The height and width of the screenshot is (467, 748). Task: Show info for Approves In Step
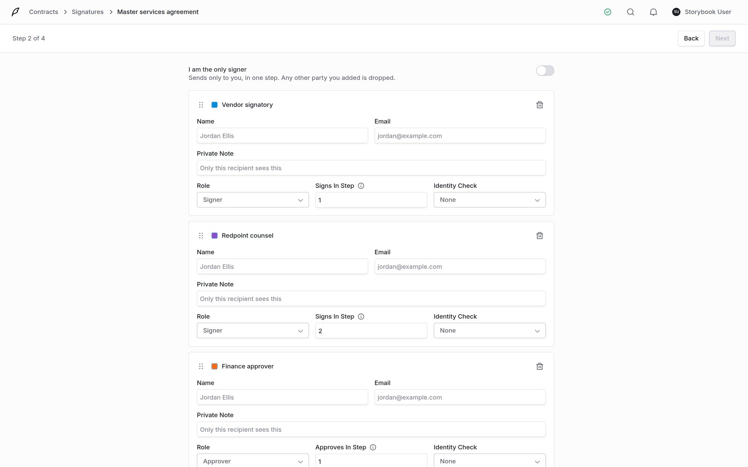click(373, 447)
